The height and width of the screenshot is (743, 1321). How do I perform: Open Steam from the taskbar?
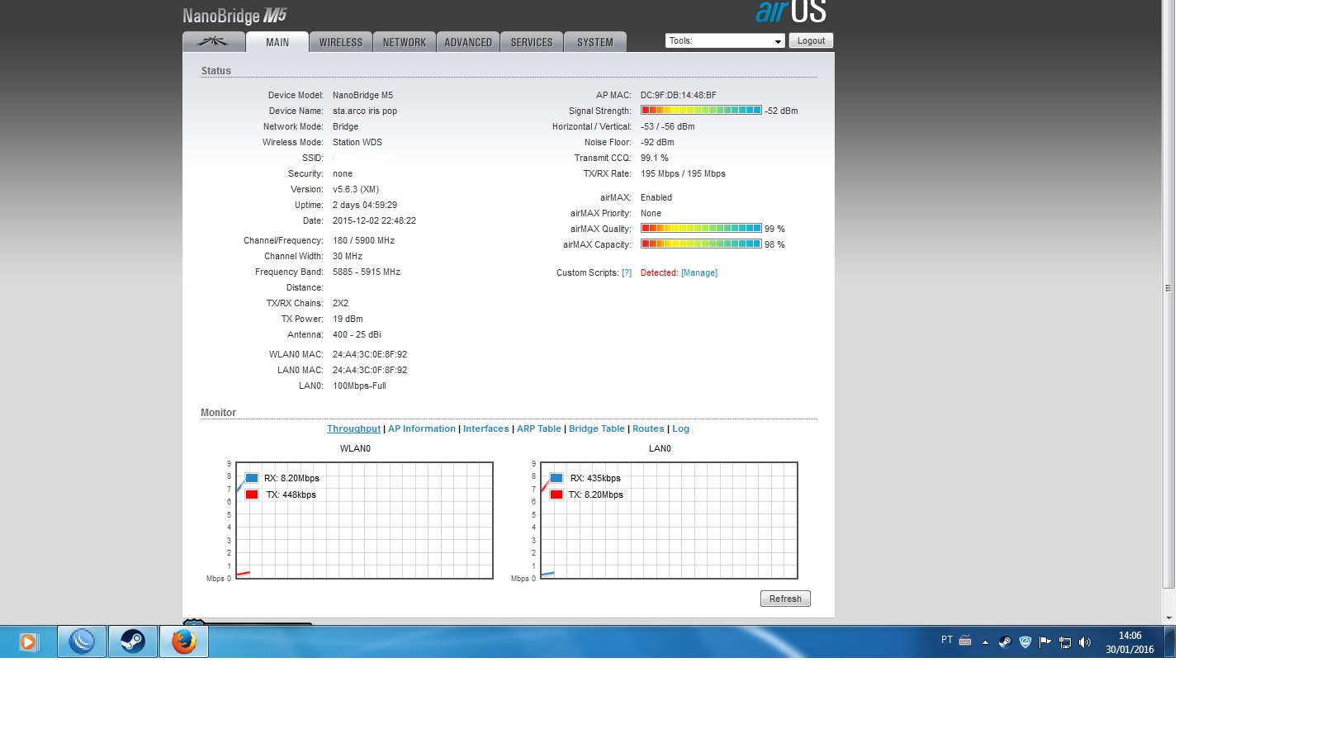(x=133, y=641)
